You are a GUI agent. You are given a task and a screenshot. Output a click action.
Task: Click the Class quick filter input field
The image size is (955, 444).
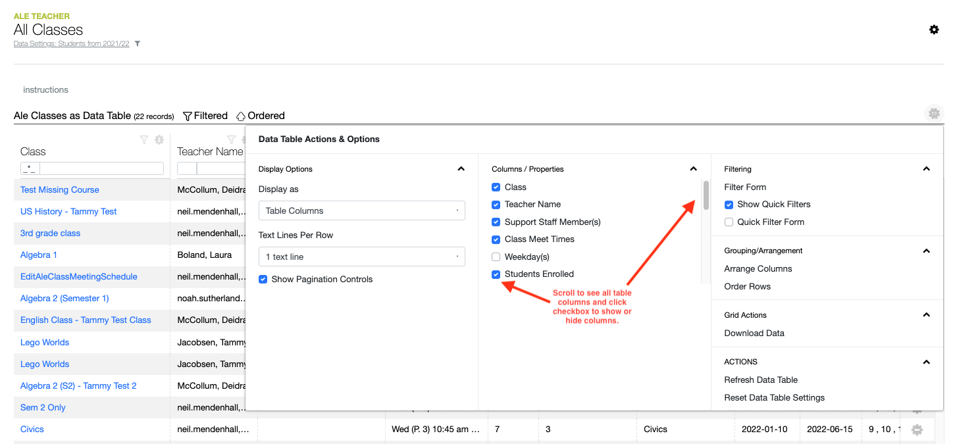pos(101,168)
